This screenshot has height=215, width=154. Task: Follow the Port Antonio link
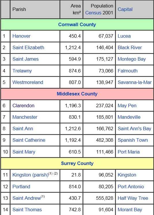tap(131, 187)
